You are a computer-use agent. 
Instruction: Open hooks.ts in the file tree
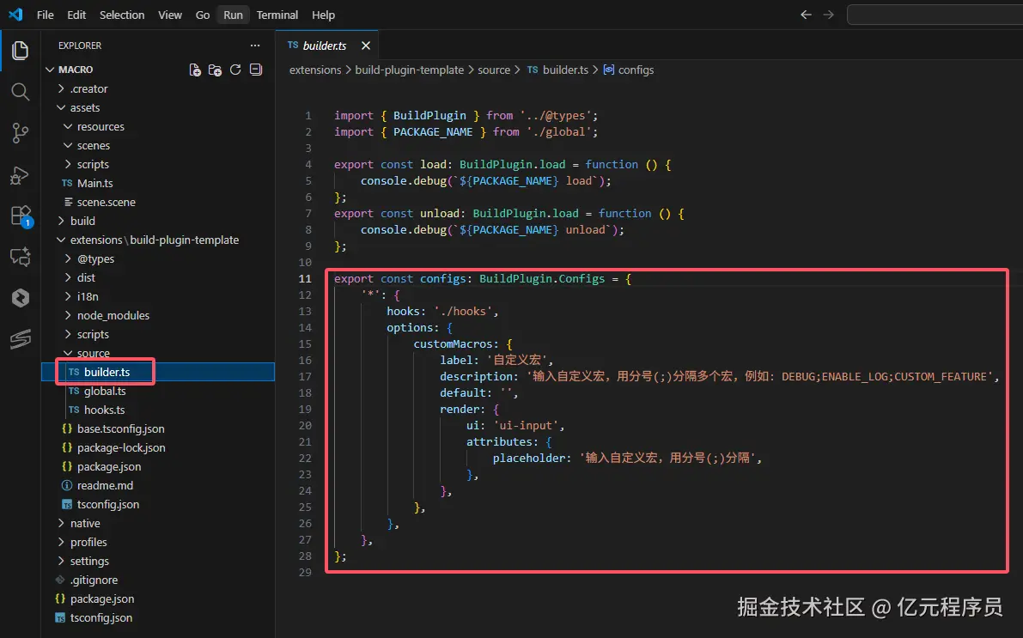click(x=104, y=410)
